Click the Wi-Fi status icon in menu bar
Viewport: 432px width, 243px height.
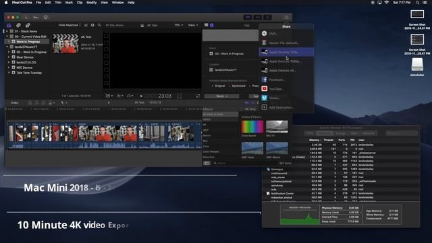[387, 3]
